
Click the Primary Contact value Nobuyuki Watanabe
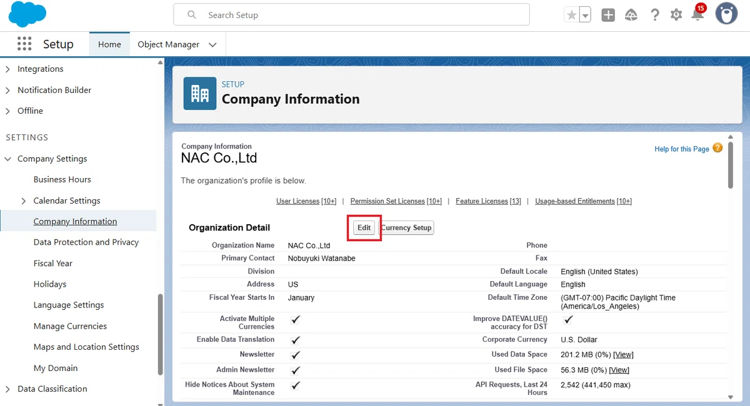(322, 259)
